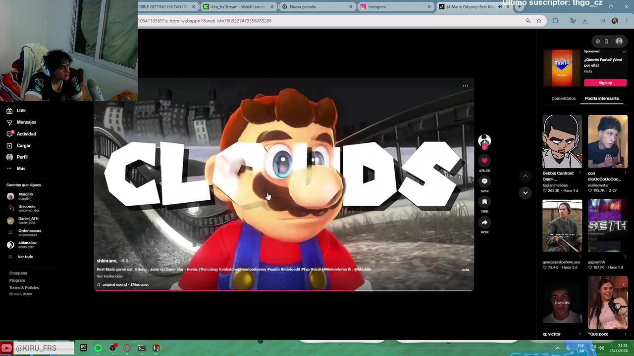The width and height of the screenshot is (634, 356).
Task: Switch to Nueva pestaña browser tab
Action: click(x=317, y=7)
